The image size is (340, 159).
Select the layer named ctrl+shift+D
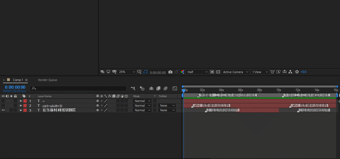[52, 106]
